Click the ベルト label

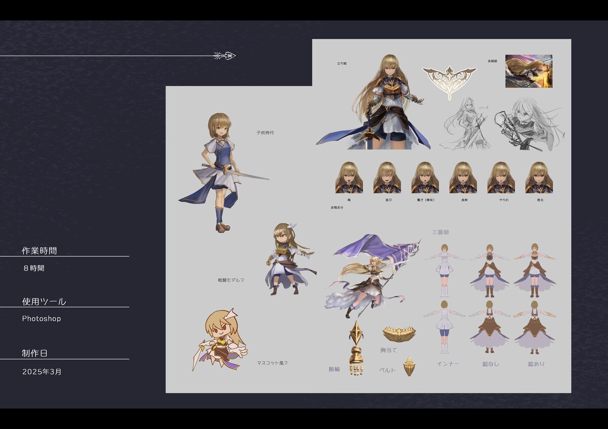[388, 370]
